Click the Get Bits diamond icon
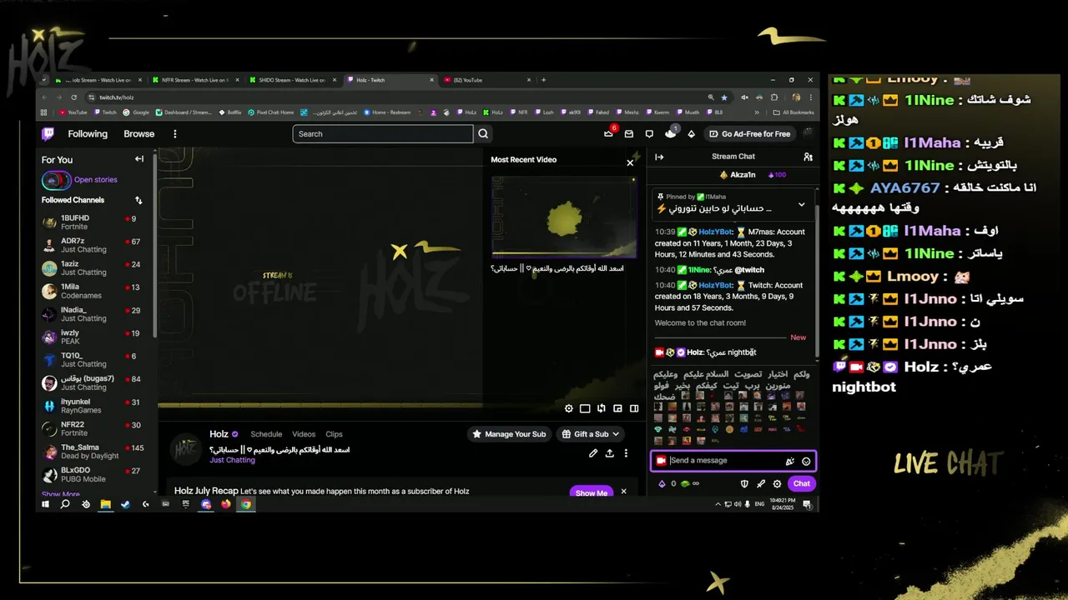Viewport: 1068px width, 600px height. tap(691, 133)
